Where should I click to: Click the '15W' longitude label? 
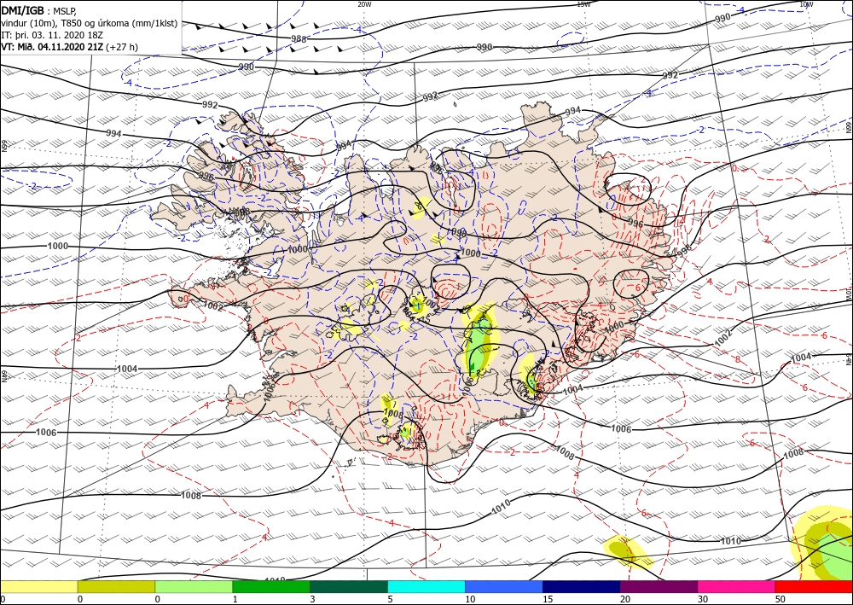(583, 4)
